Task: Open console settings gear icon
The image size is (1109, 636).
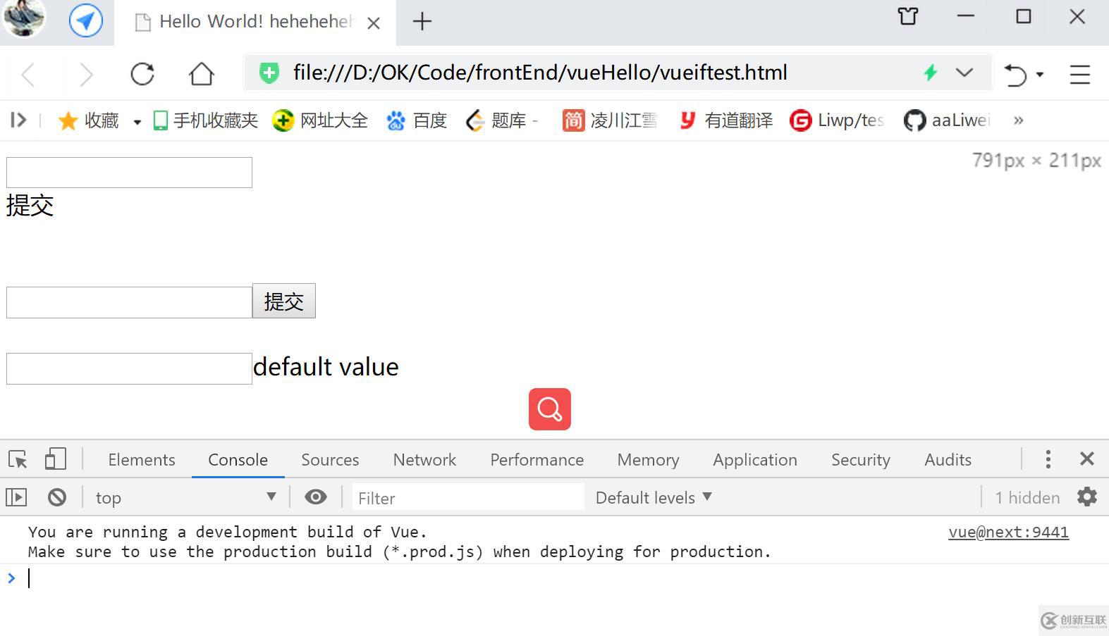Action: coord(1087,497)
